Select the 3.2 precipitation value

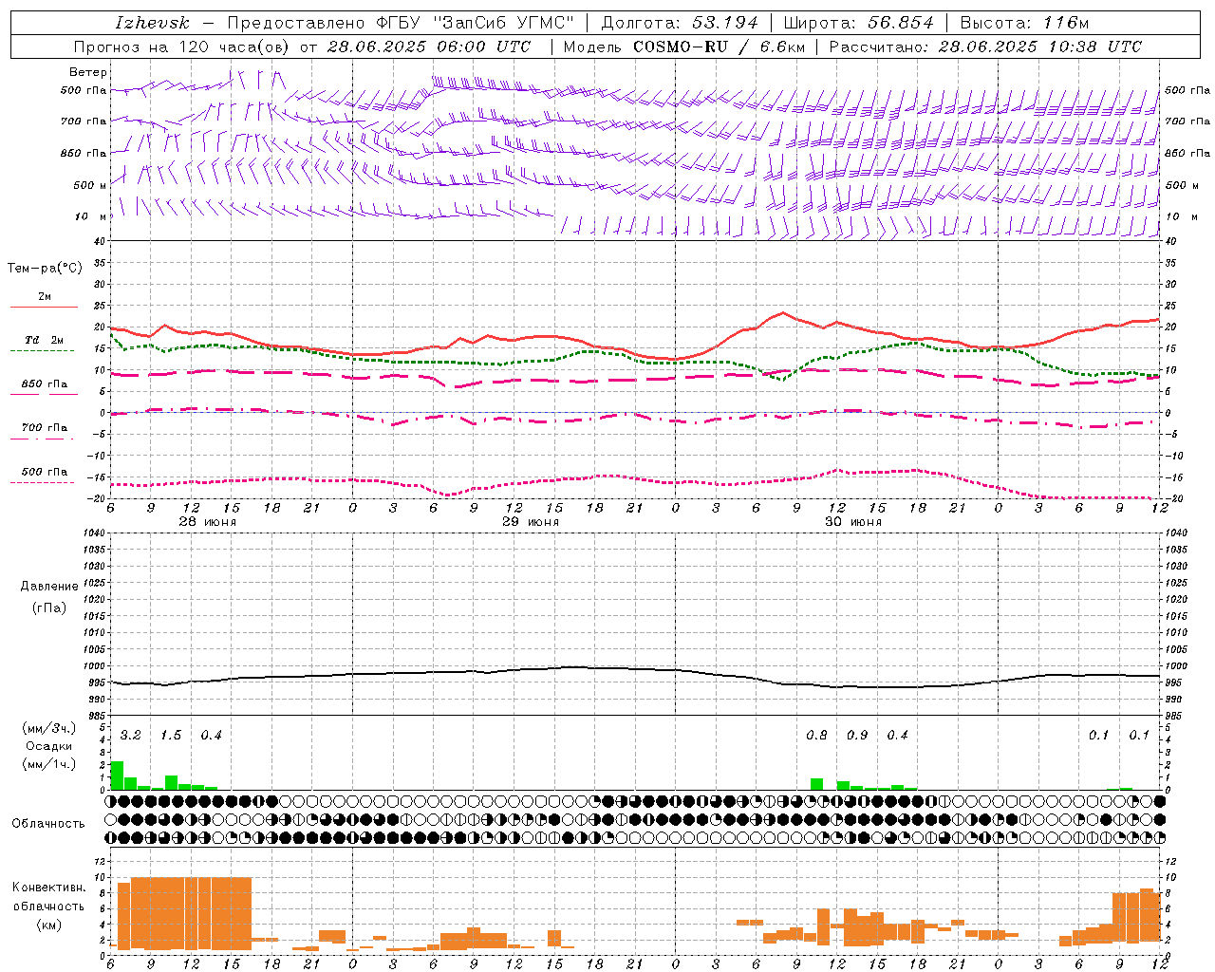coord(131,736)
